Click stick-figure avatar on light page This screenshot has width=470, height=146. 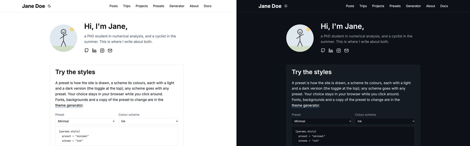[64, 38]
